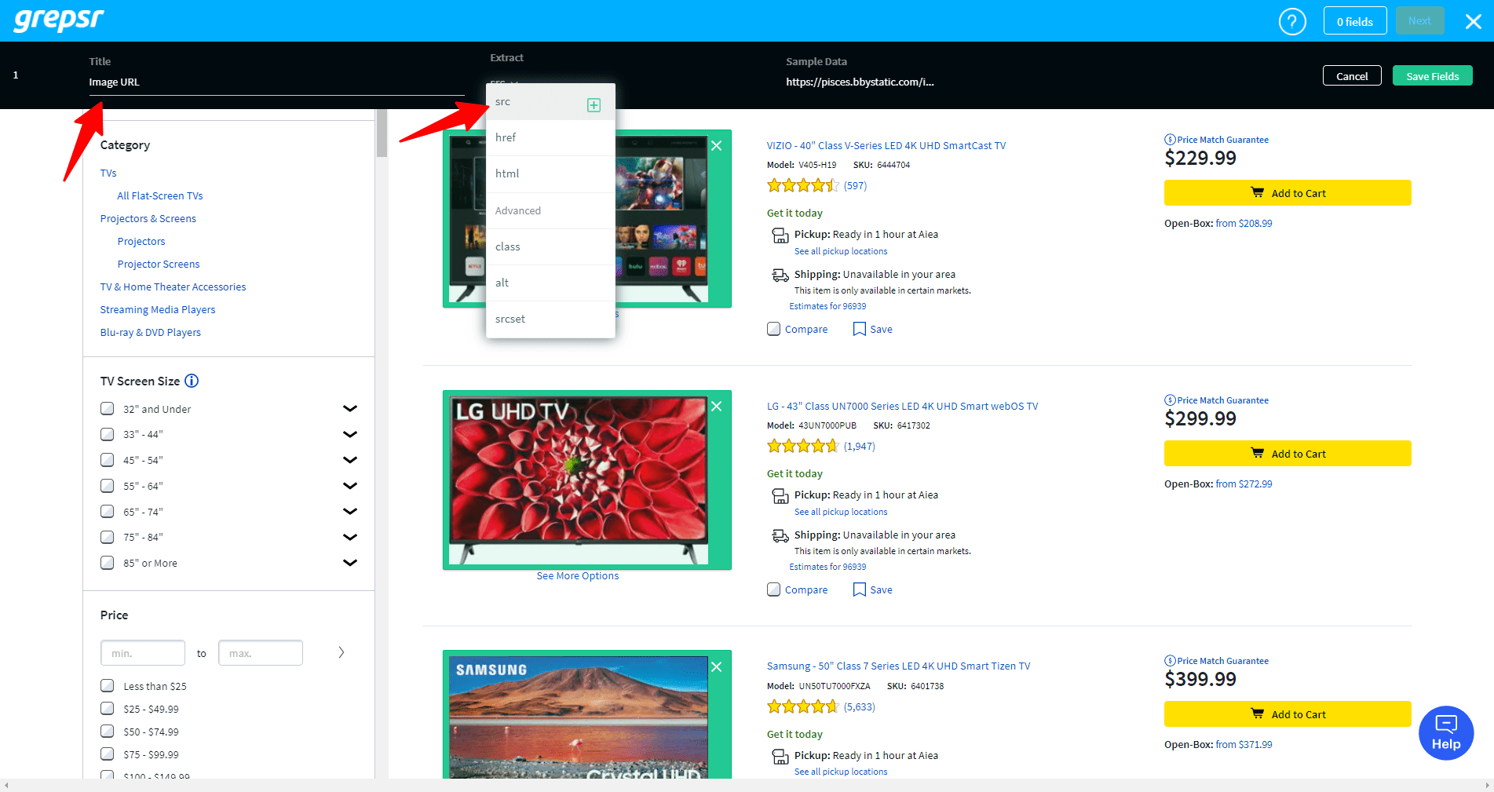This screenshot has width=1494, height=792.
Task: Click the LG UHD TV product thumbnail
Action: [x=579, y=480]
